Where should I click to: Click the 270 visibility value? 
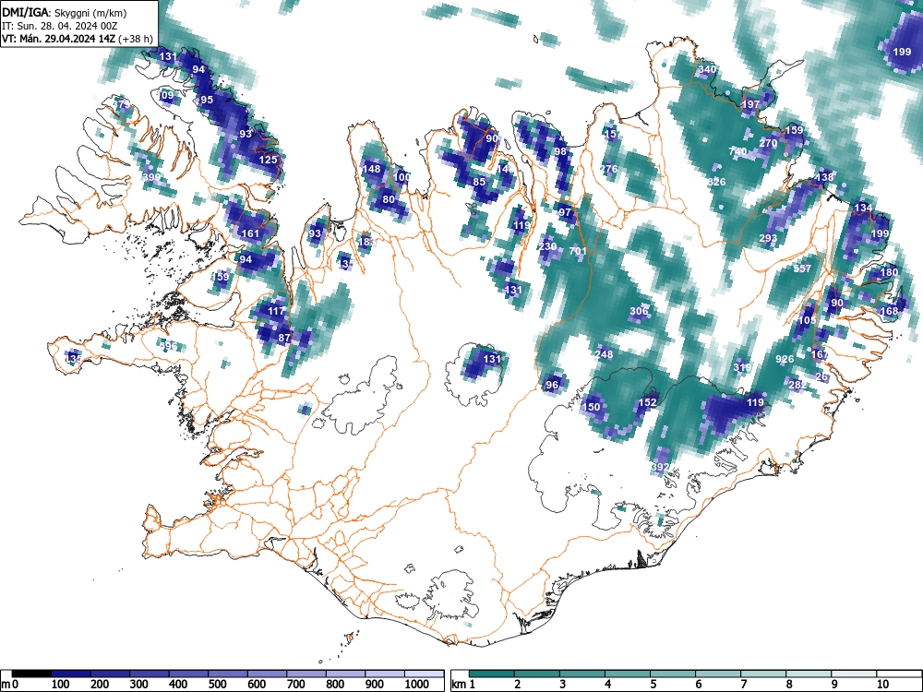point(768,143)
